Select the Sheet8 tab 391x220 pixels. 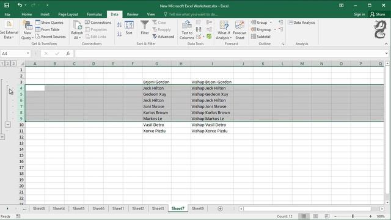tap(39, 208)
